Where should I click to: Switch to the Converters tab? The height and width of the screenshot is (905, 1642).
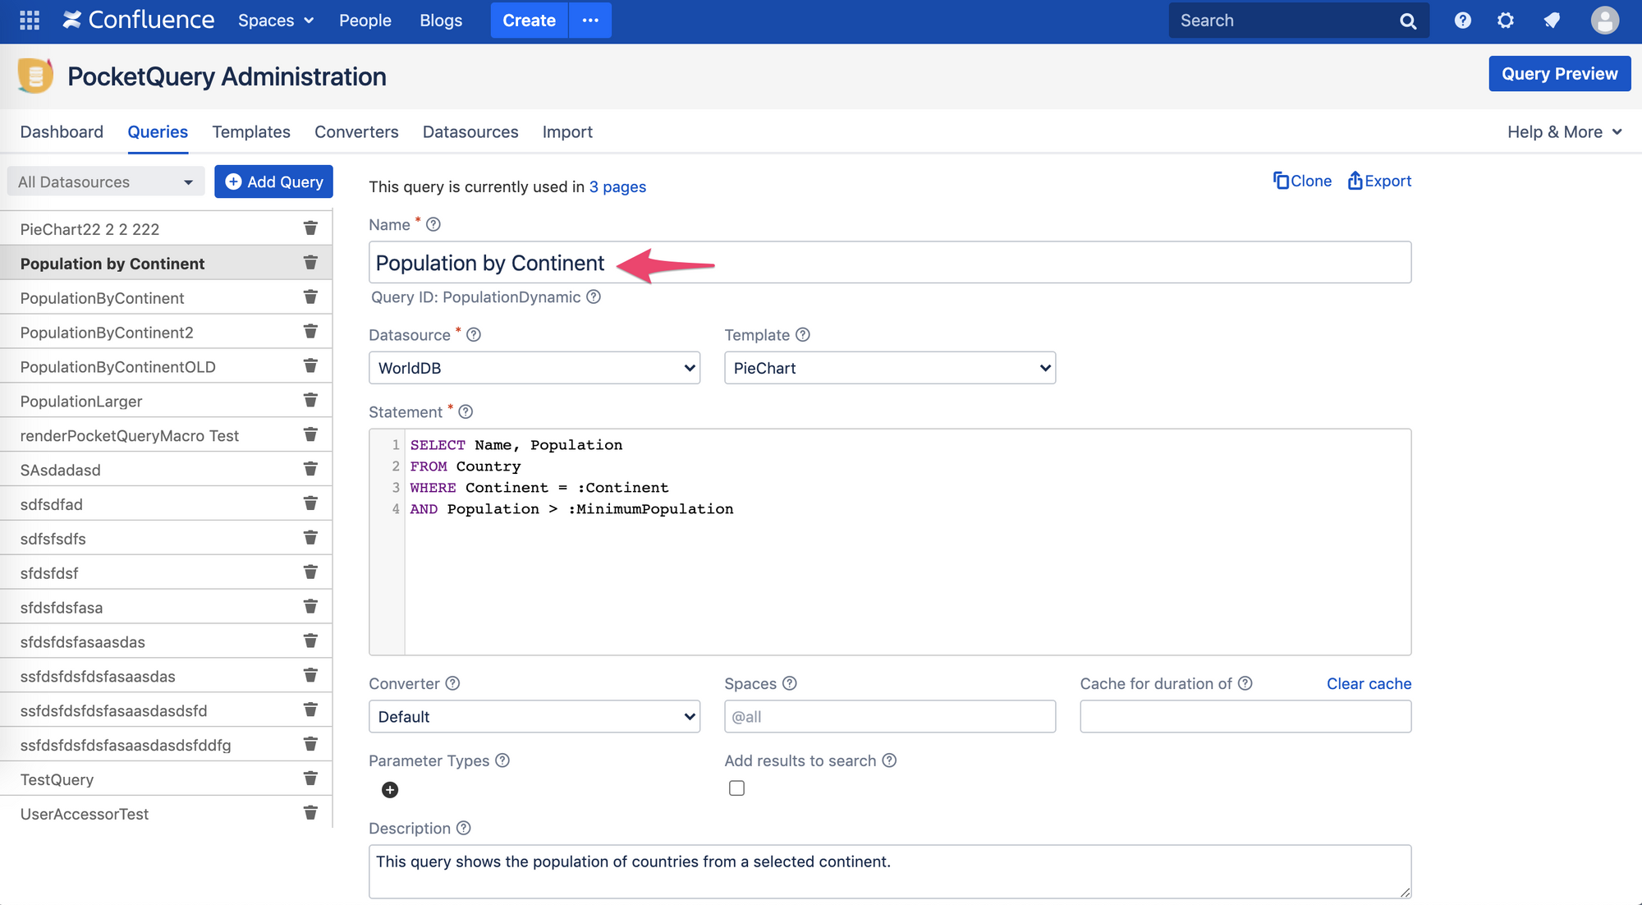[356, 132]
